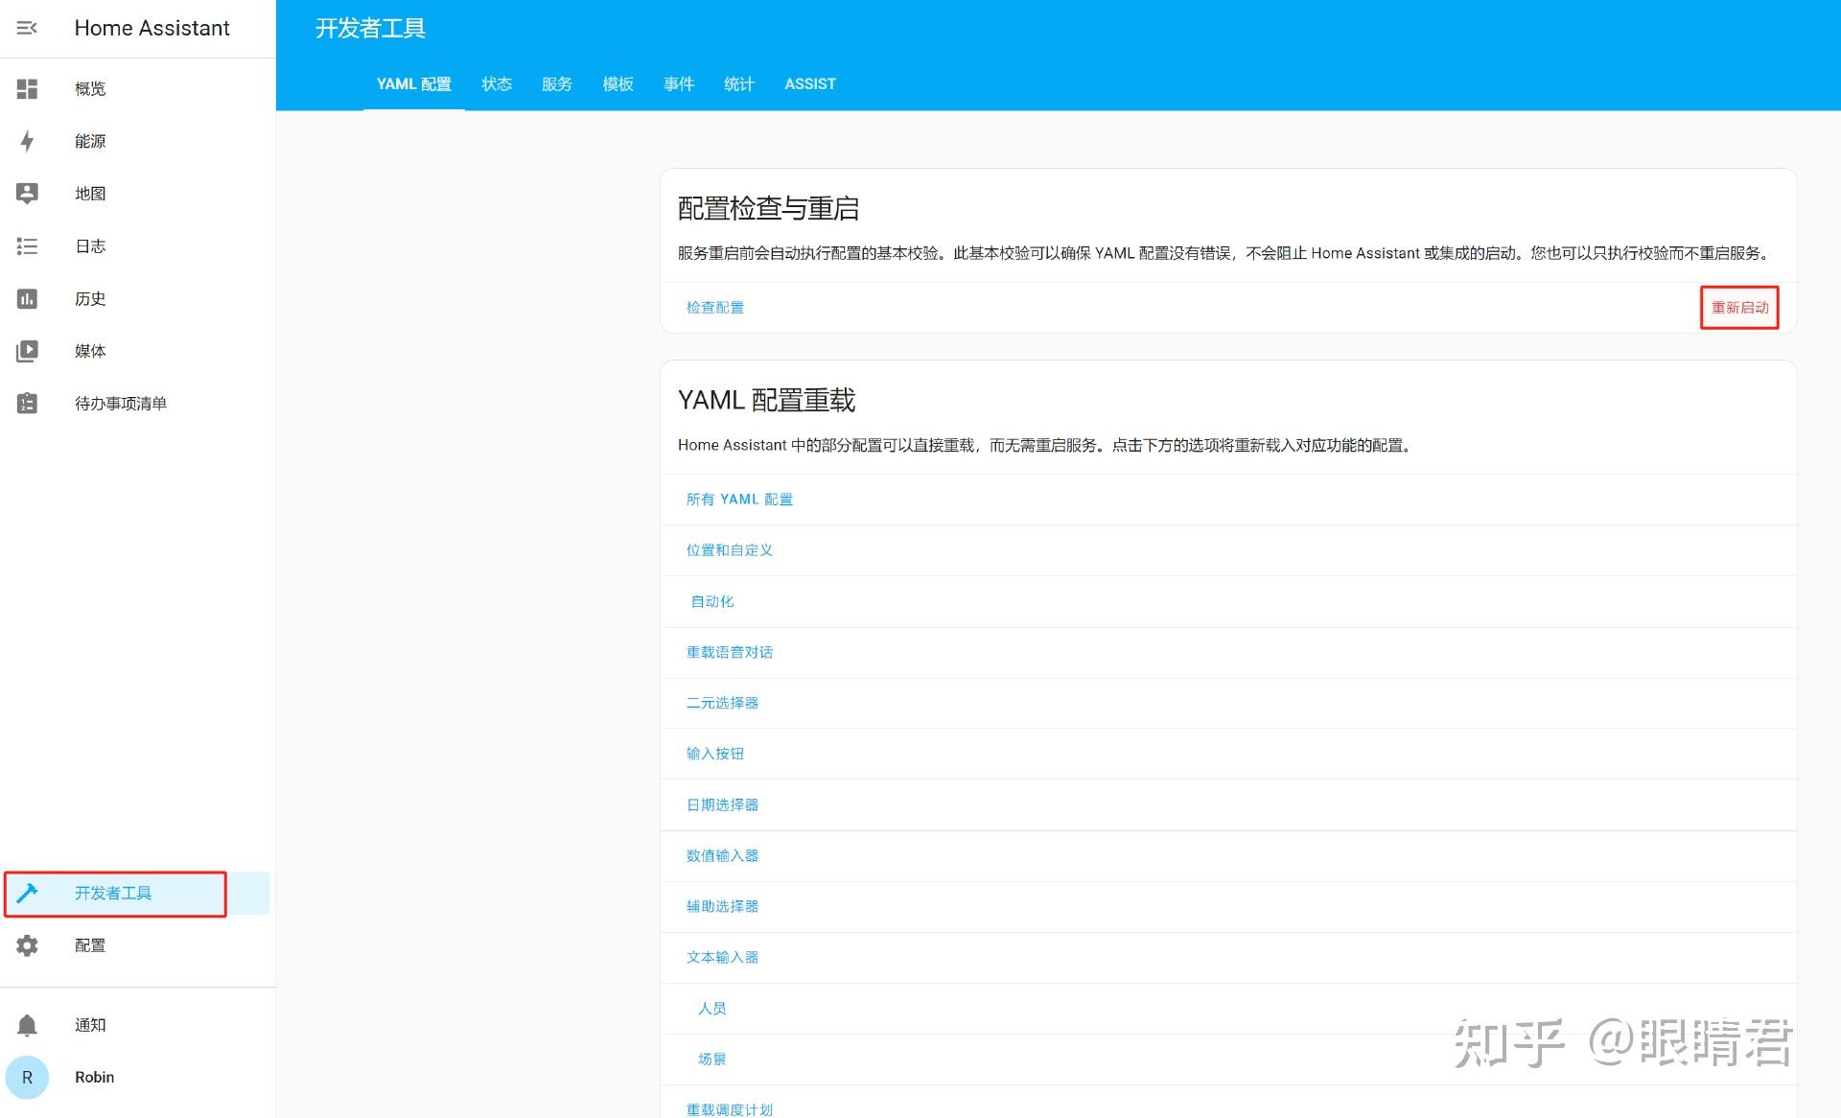Switch to the 事件 tab
1841x1118 pixels.
tap(678, 83)
